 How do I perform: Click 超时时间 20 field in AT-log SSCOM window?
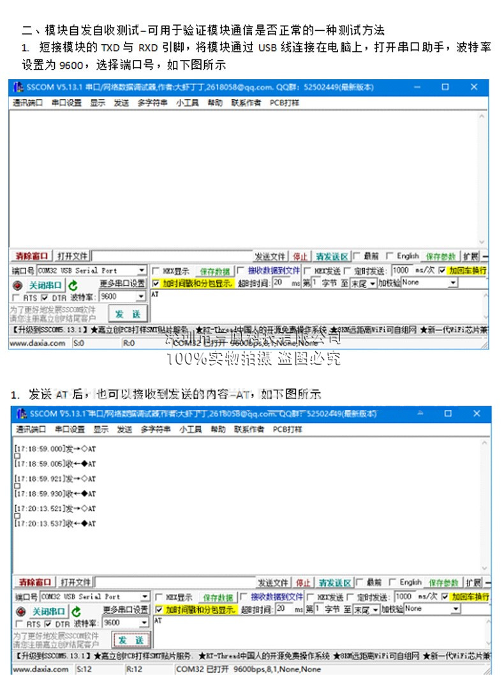[x=284, y=609]
